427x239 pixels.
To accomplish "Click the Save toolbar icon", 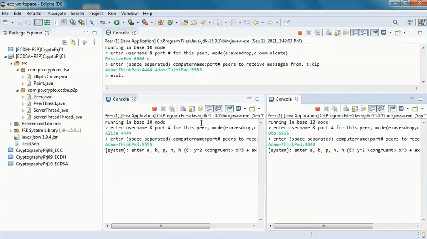I will coord(19,22).
